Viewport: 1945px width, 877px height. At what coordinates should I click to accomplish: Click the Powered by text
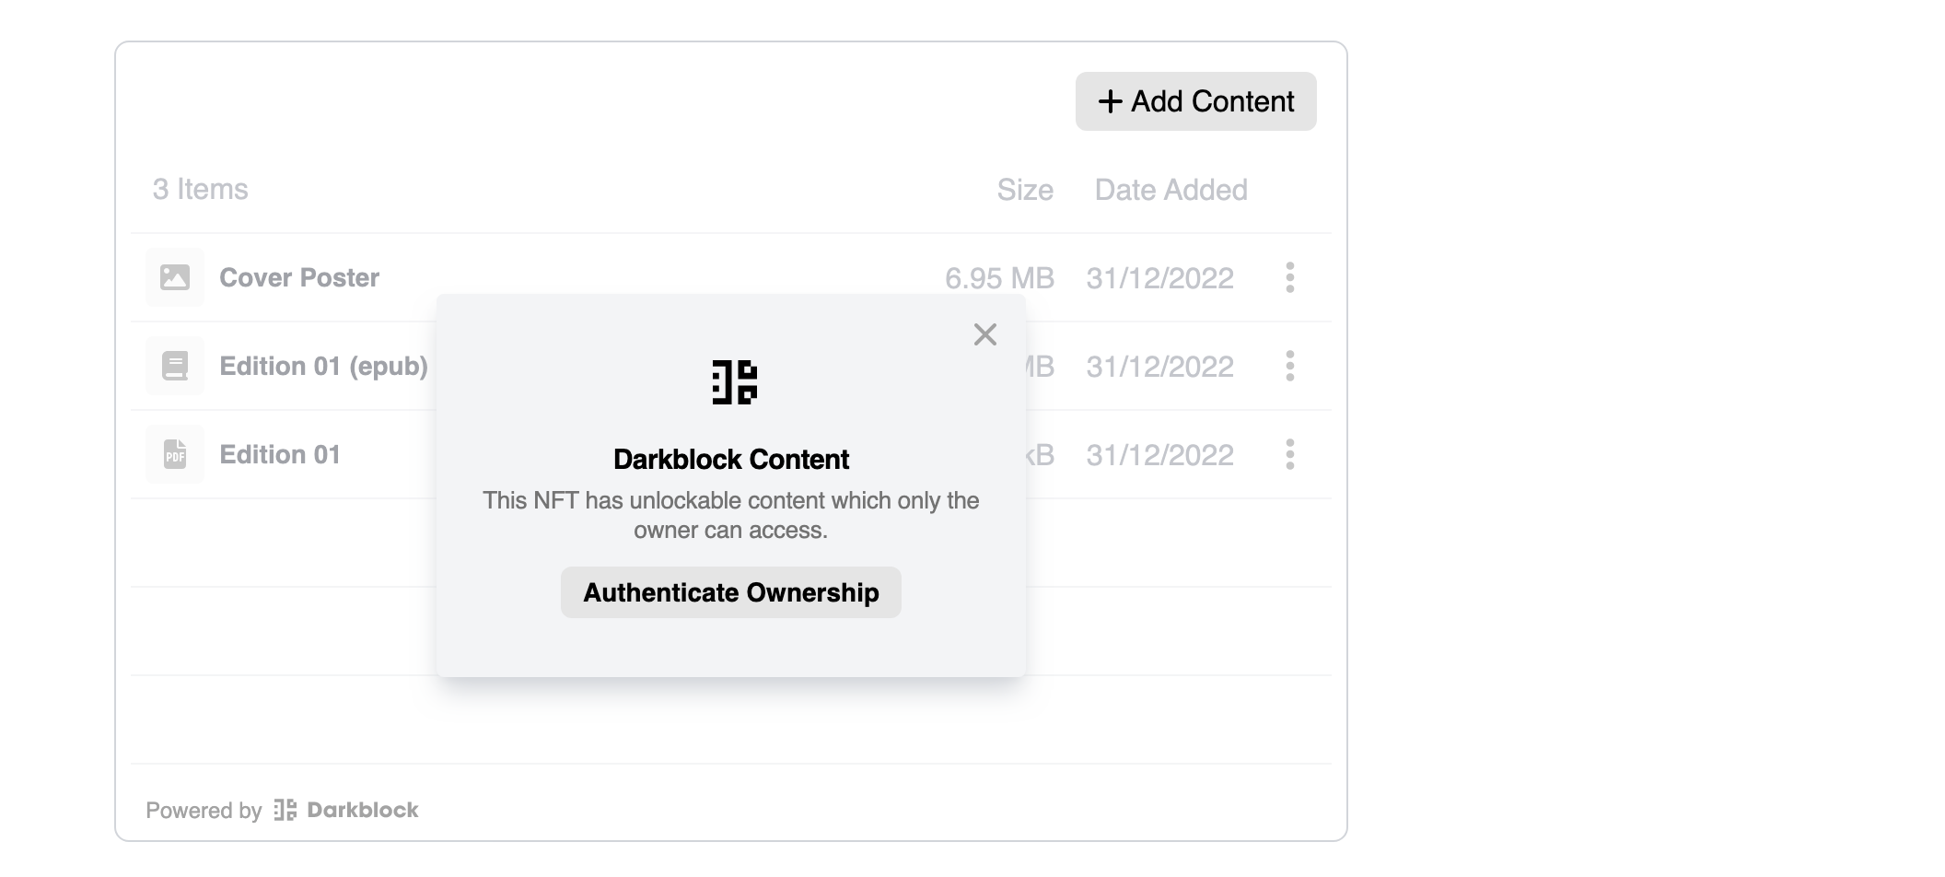coord(204,811)
